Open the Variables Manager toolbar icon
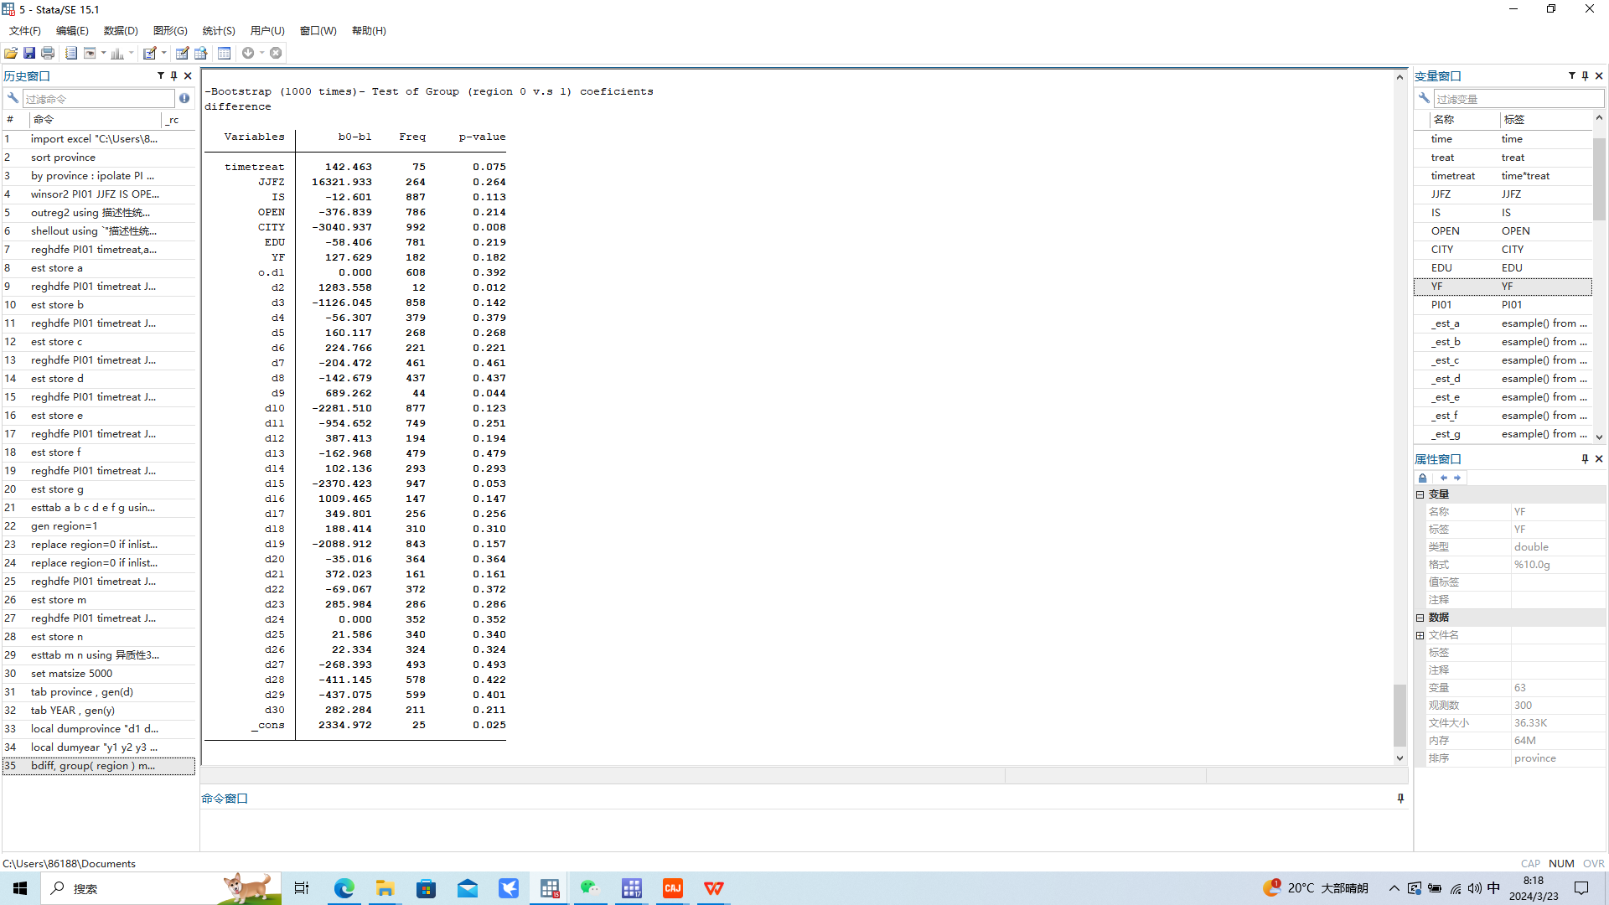This screenshot has width=1609, height=905. [224, 53]
